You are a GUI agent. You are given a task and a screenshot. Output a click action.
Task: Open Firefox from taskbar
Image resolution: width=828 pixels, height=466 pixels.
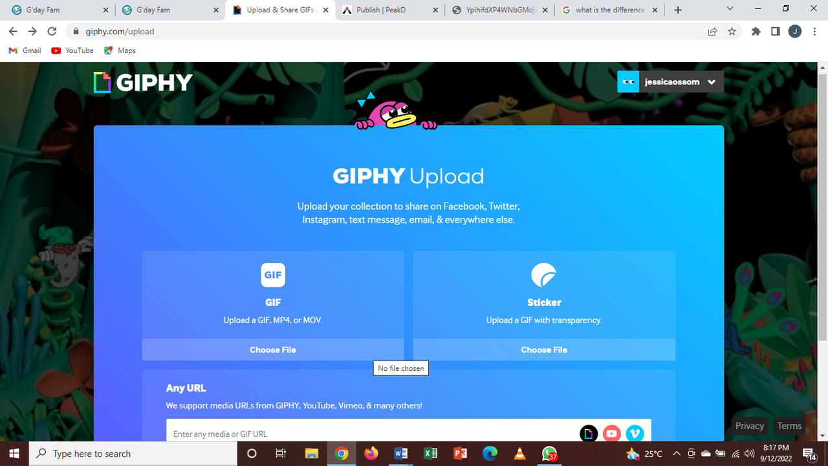click(371, 454)
